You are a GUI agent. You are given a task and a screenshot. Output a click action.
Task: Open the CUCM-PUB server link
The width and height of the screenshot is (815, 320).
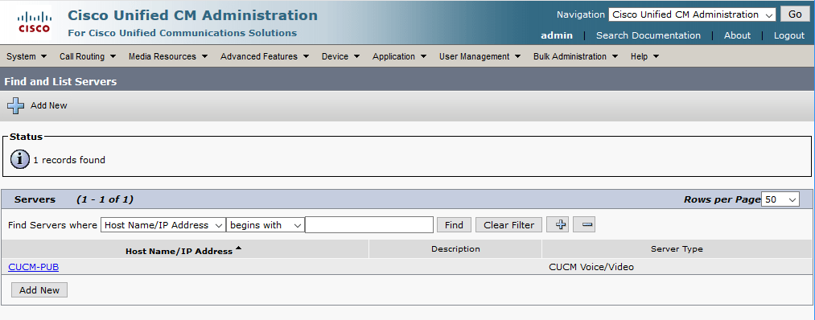pos(33,267)
